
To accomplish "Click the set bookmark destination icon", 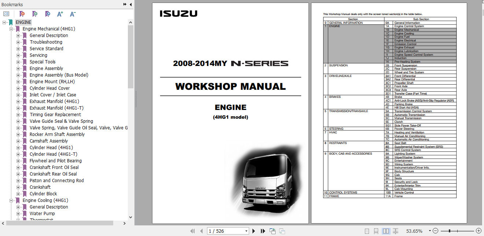I will [x=47, y=14].
